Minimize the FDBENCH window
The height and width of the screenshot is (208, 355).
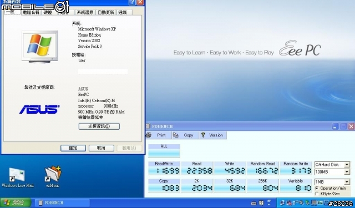point(335,126)
